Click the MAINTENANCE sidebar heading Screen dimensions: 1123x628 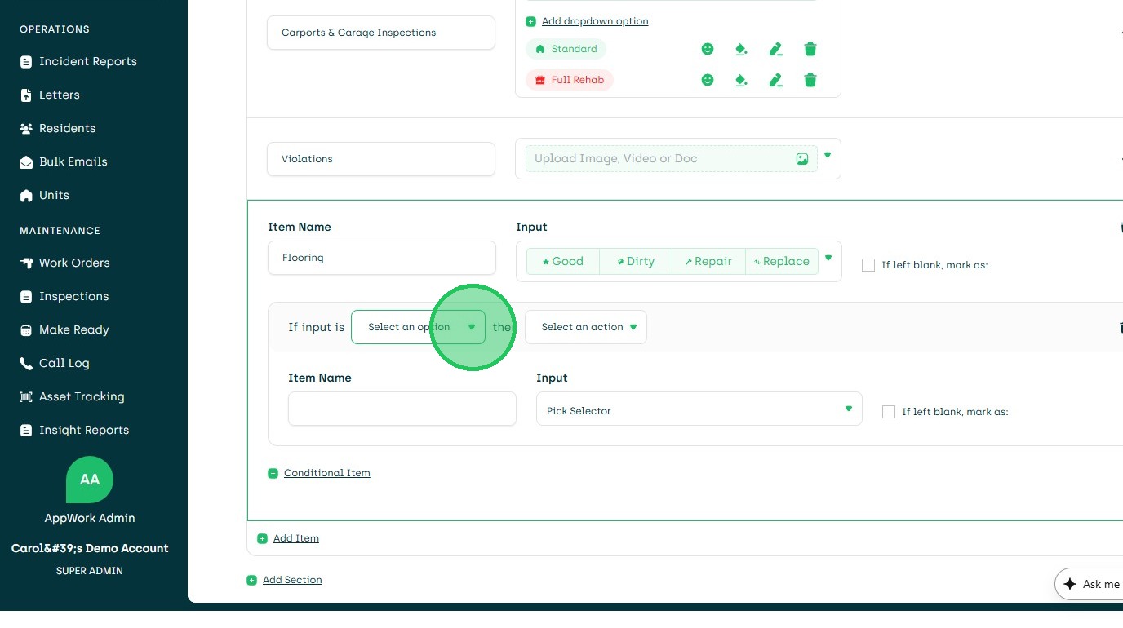click(x=60, y=231)
